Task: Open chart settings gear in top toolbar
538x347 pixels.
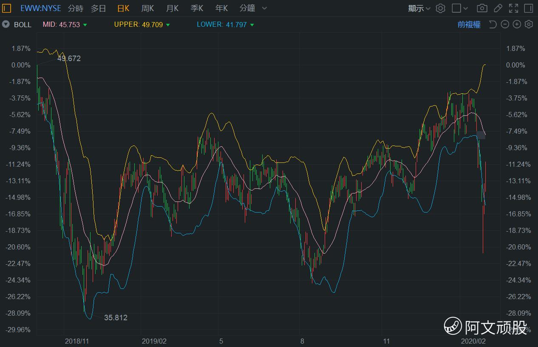Action: coord(440,8)
